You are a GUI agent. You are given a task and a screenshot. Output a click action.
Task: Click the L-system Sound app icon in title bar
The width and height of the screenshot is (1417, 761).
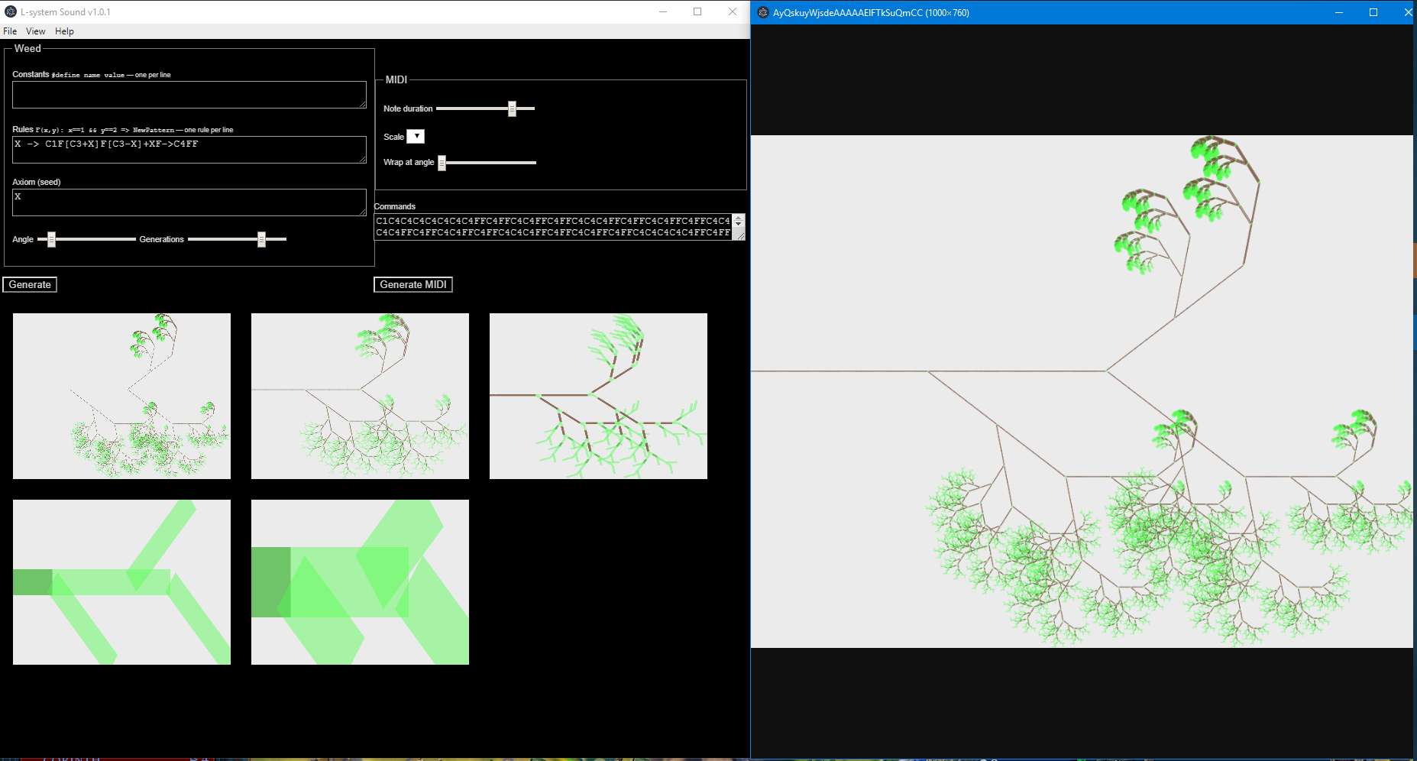[x=11, y=11]
